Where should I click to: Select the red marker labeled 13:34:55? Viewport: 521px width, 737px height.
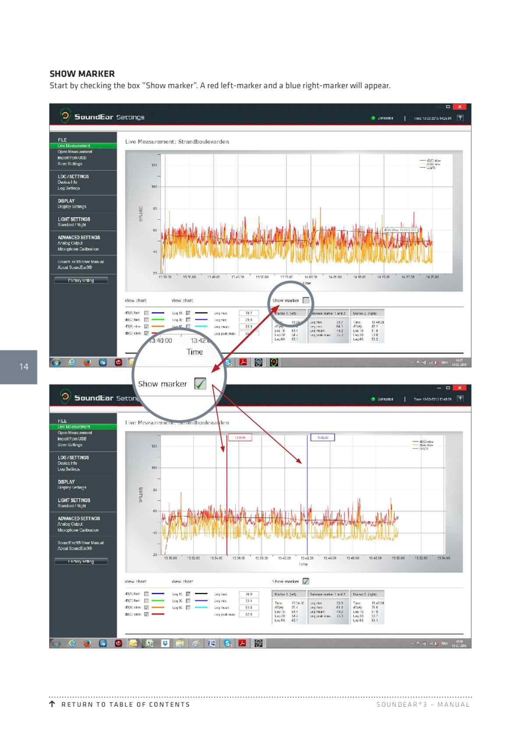pyautogui.click(x=240, y=437)
